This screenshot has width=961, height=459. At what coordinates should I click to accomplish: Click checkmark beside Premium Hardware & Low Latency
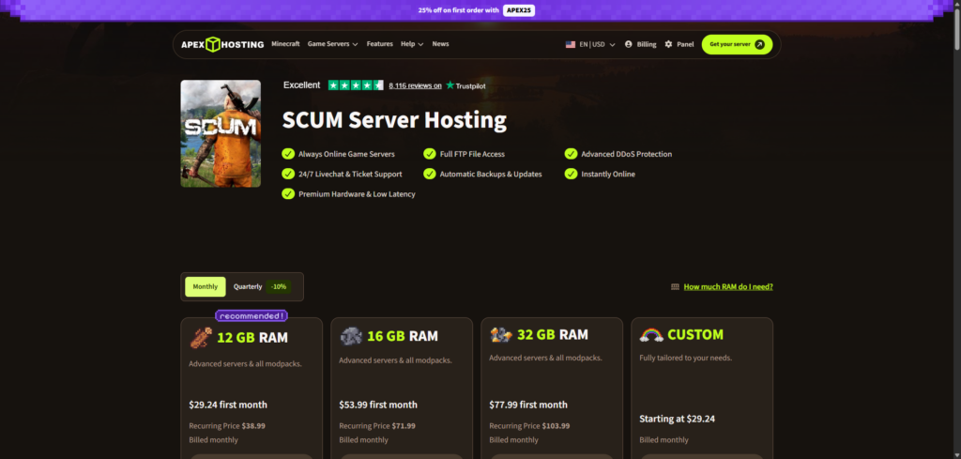coord(287,193)
